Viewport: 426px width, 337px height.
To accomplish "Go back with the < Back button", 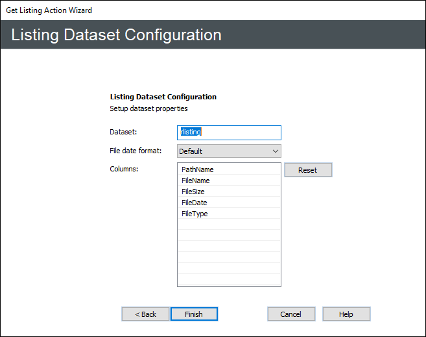I will [145, 314].
